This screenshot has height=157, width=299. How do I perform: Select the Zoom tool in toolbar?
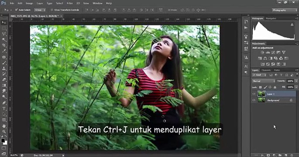(x=4, y=131)
